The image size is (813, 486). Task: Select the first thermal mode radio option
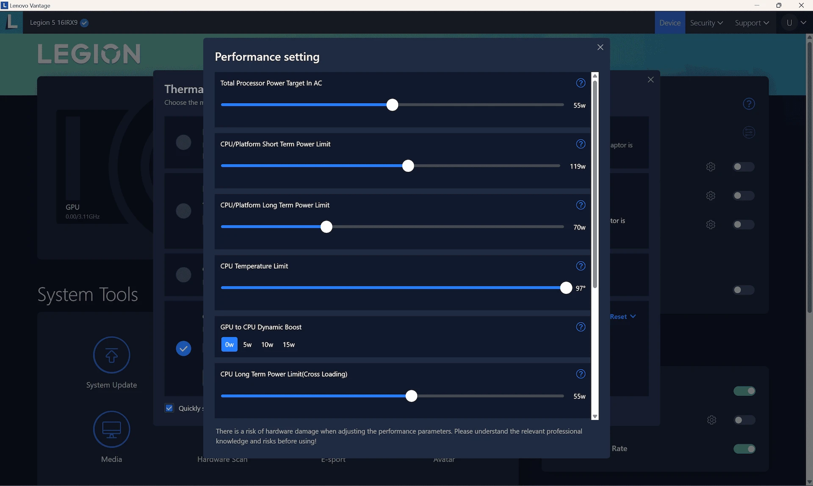coord(183,142)
